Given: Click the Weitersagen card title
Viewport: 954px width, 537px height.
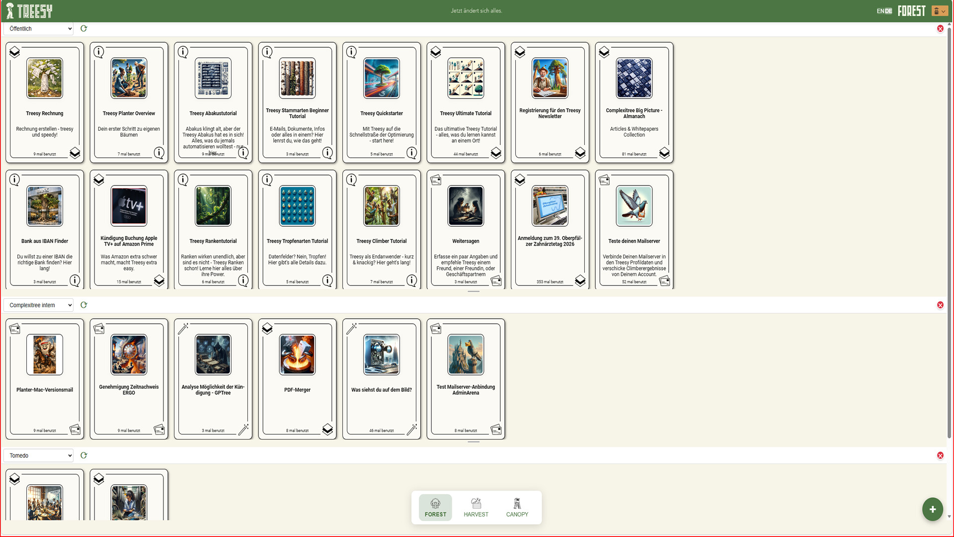Looking at the screenshot, I should 466,241.
